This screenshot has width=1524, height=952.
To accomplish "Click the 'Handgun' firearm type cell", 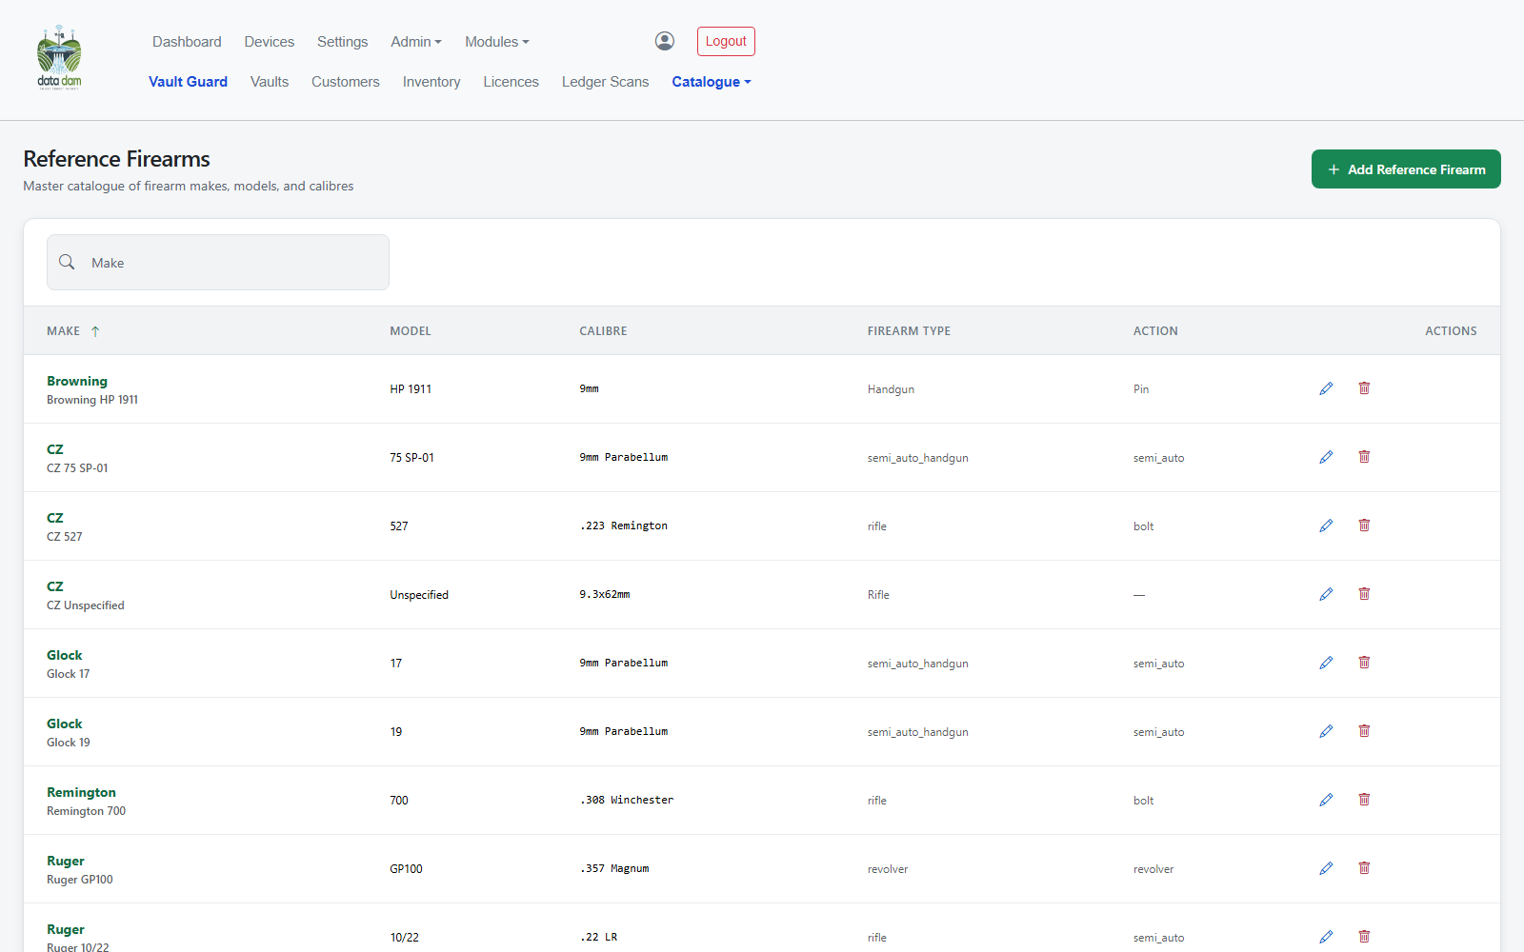I will (891, 389).
